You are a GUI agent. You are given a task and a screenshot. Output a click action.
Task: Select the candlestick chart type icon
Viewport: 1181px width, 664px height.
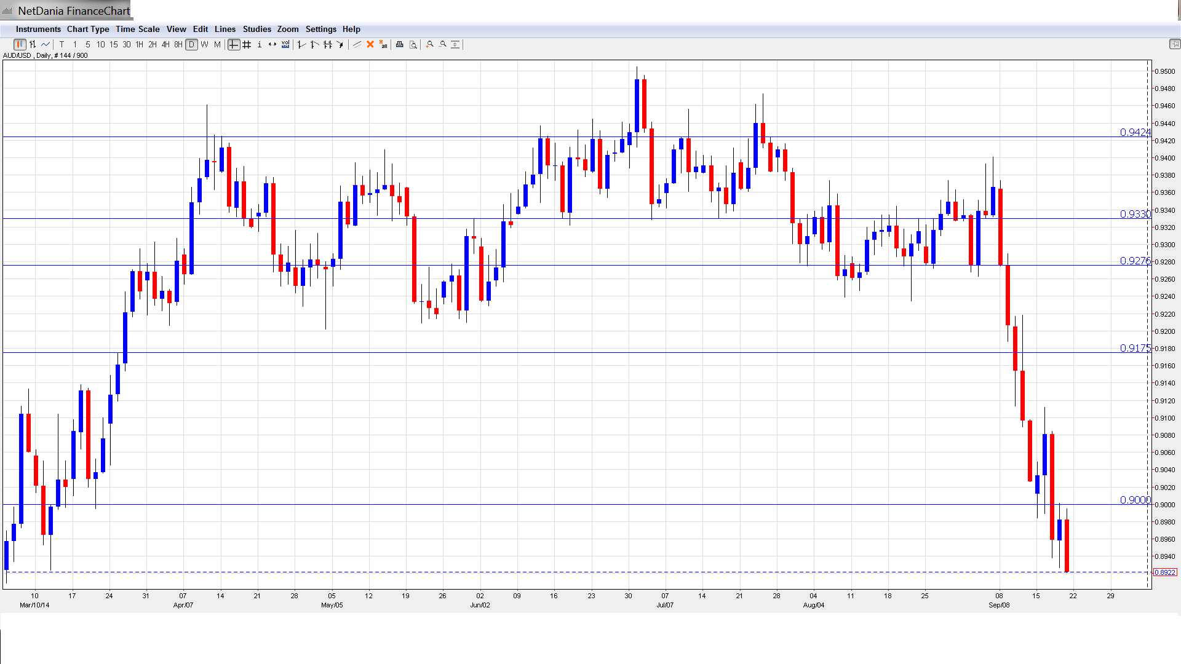[x=20, y=44]
